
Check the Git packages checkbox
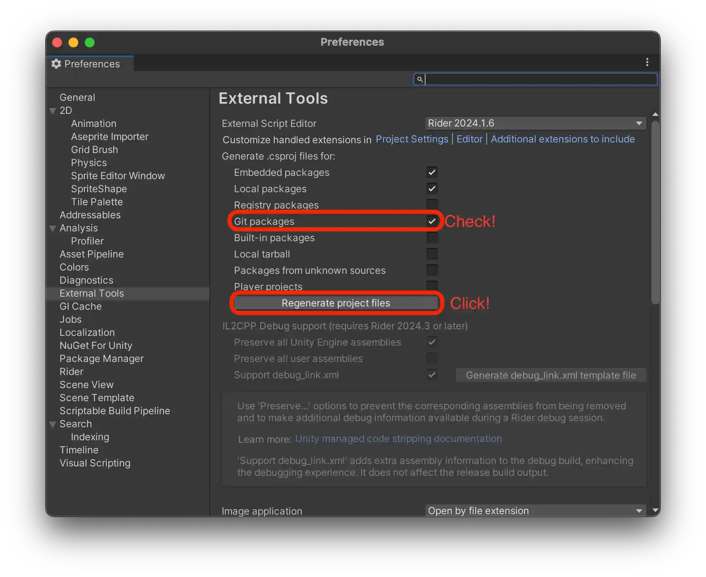click(432, 221)
